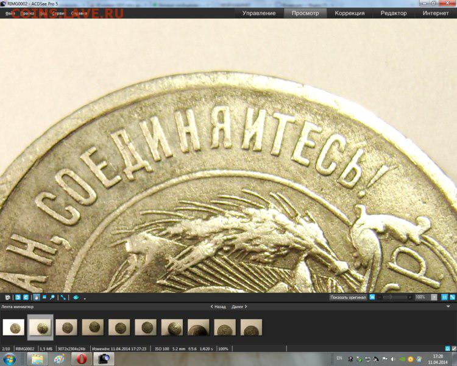Click the teal round icon in viewer toolbar
Screen dimensions: 457x366
(x=76, y=298)
